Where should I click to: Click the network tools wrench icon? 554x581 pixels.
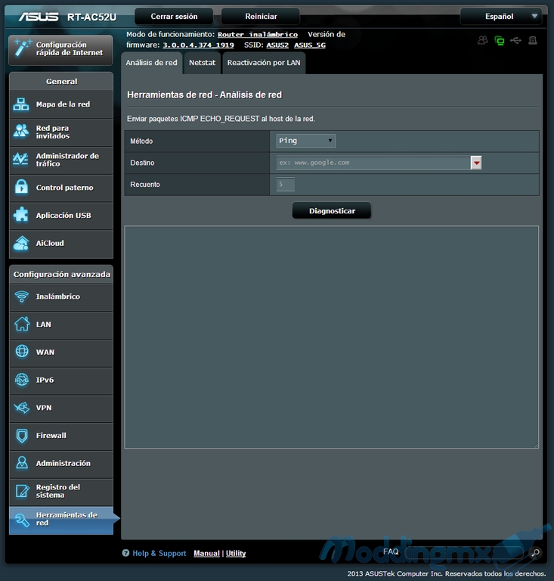coord(22,520)
